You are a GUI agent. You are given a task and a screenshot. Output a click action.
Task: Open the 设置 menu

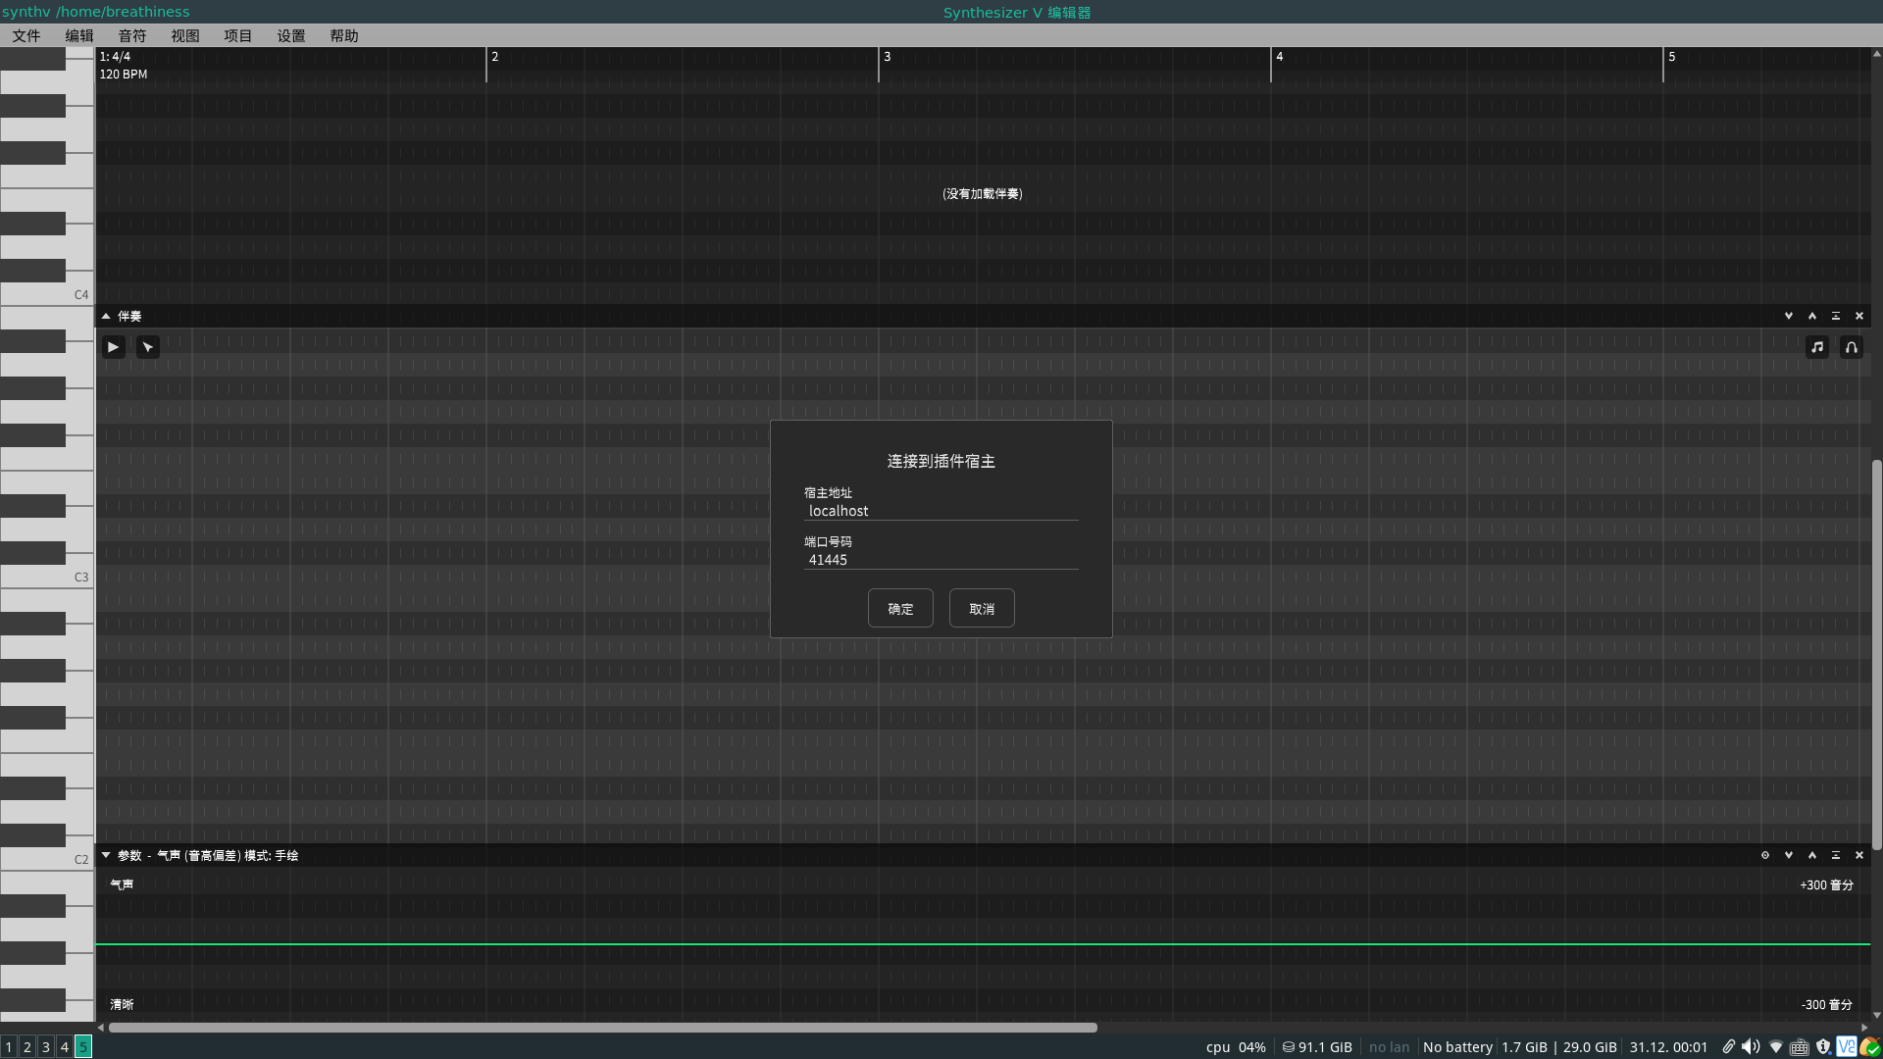click(290, 35)
